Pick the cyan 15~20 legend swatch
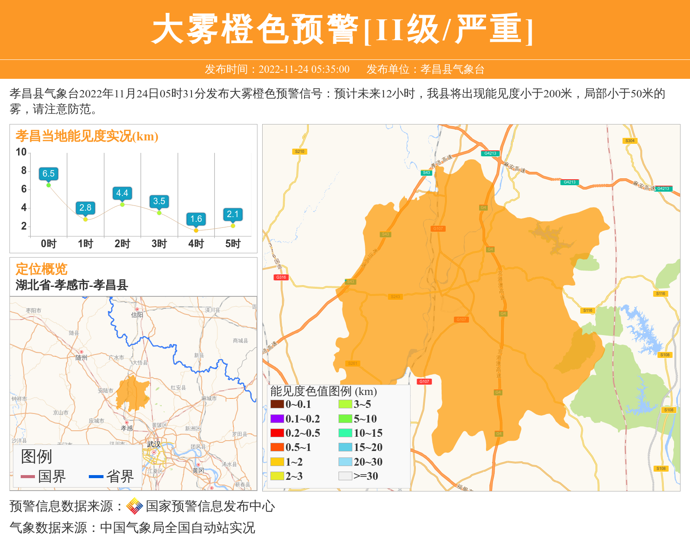The height and width of the screenshot is (541, 690). [345, 447]
